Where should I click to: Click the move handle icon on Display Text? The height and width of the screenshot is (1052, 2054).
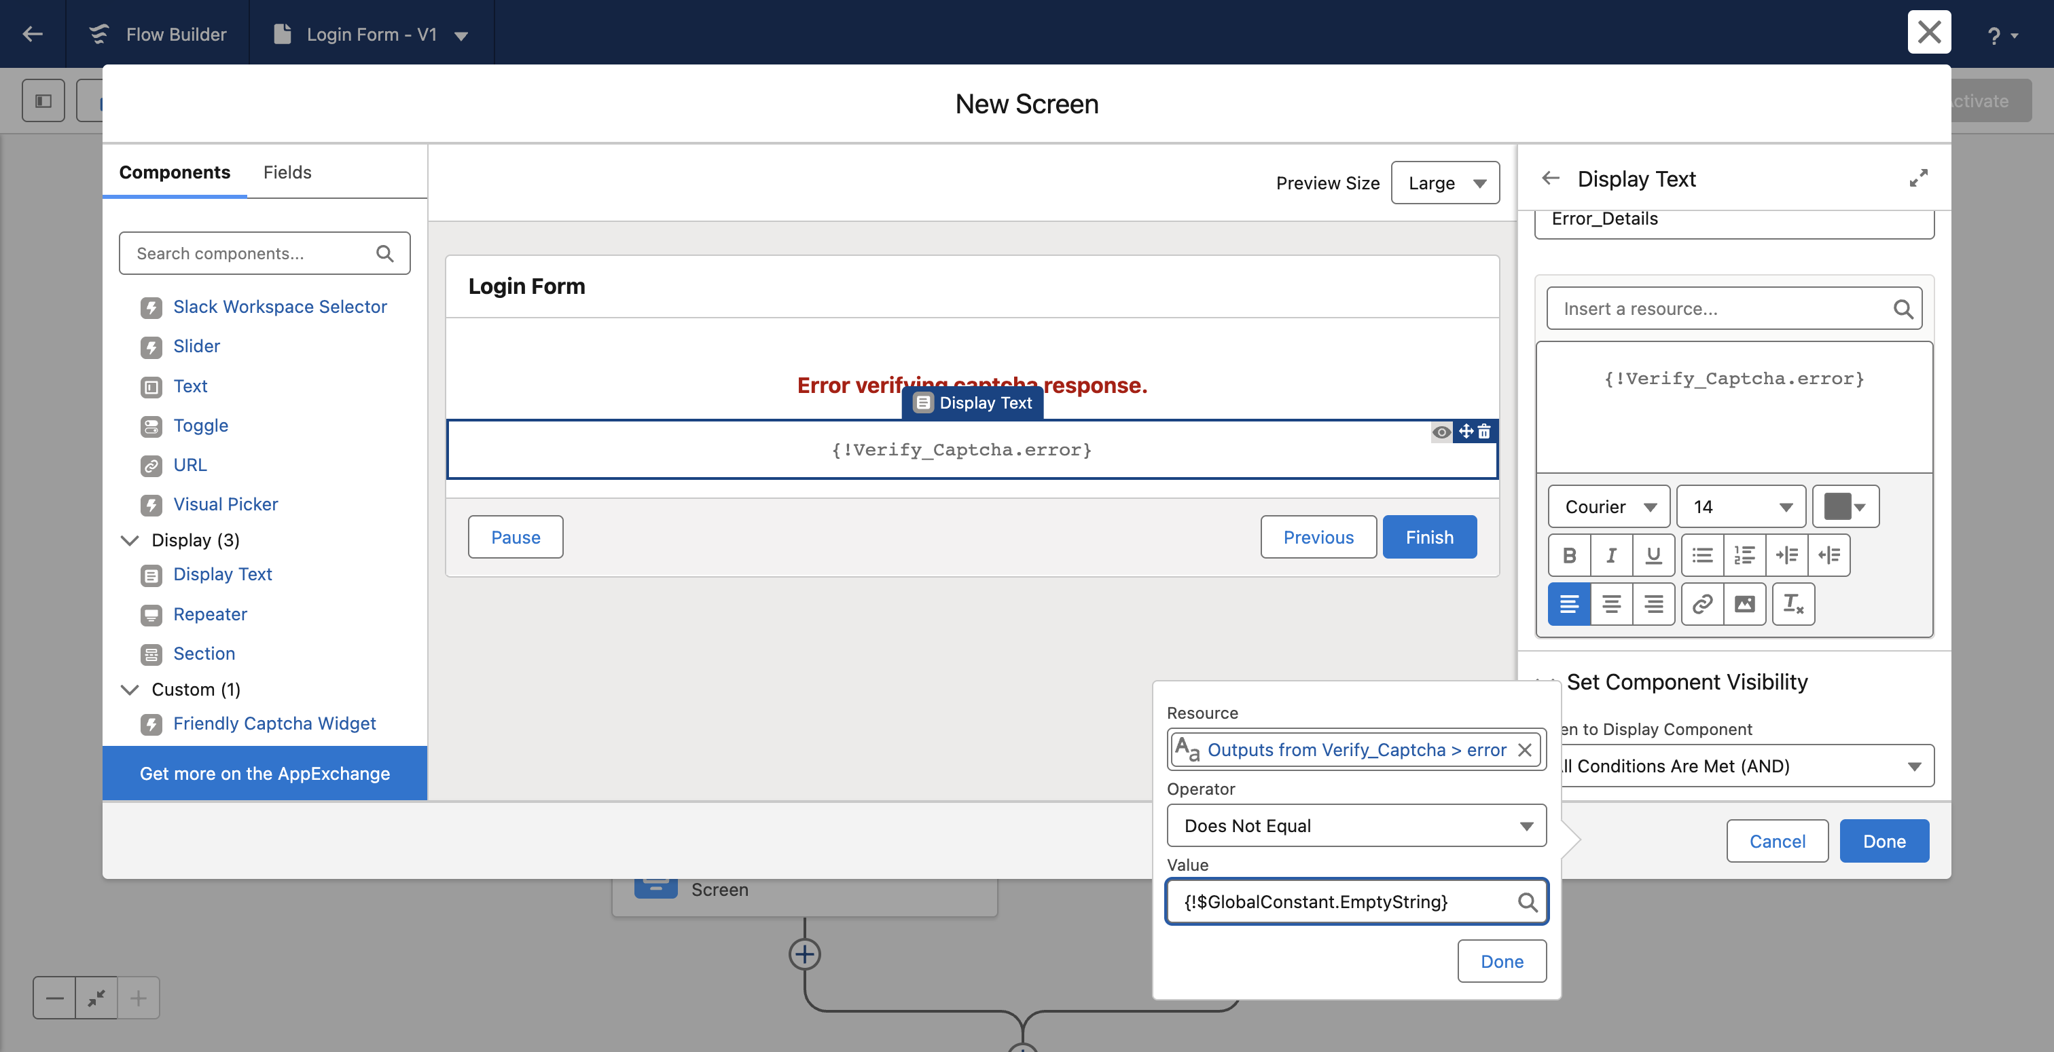pyautogui.click(x=1466, y=431)
